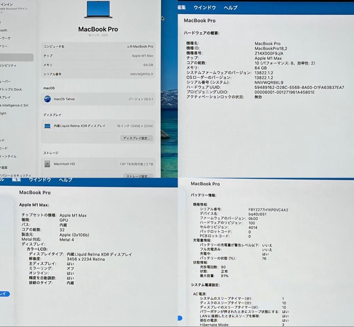Image resolution: width=354 pixels, height=327 pixels.
Task: Click the 16インチ (3456 × 2234) text
Action: click(x=135, y=126)
